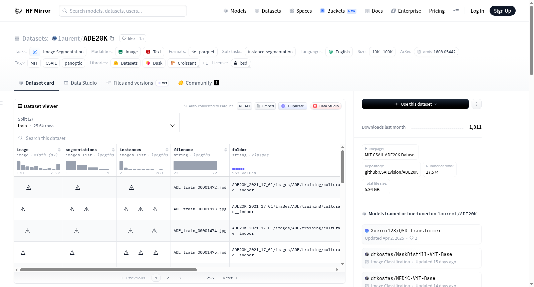Sort the image column
The height and width of the screenshot is (287, 534).
pos(59,150)
